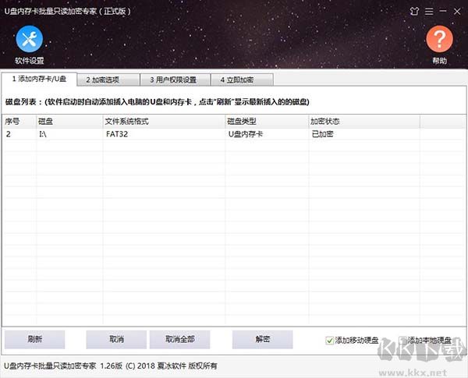Sort by the 序号 column header

click(x=19, y=122)
